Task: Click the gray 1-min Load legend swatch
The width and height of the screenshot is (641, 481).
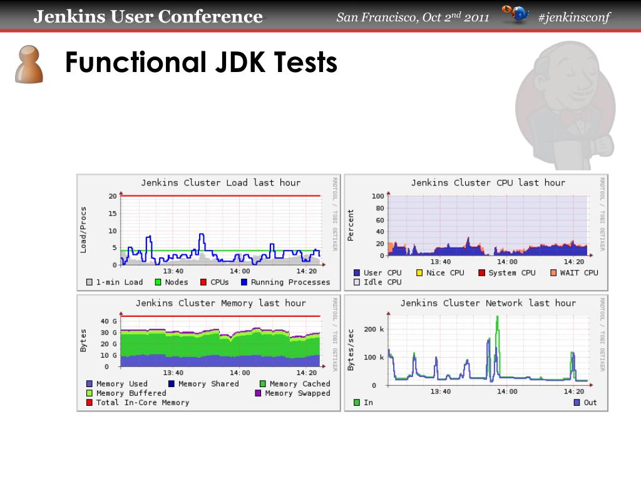Action: (x=90, y=282)
